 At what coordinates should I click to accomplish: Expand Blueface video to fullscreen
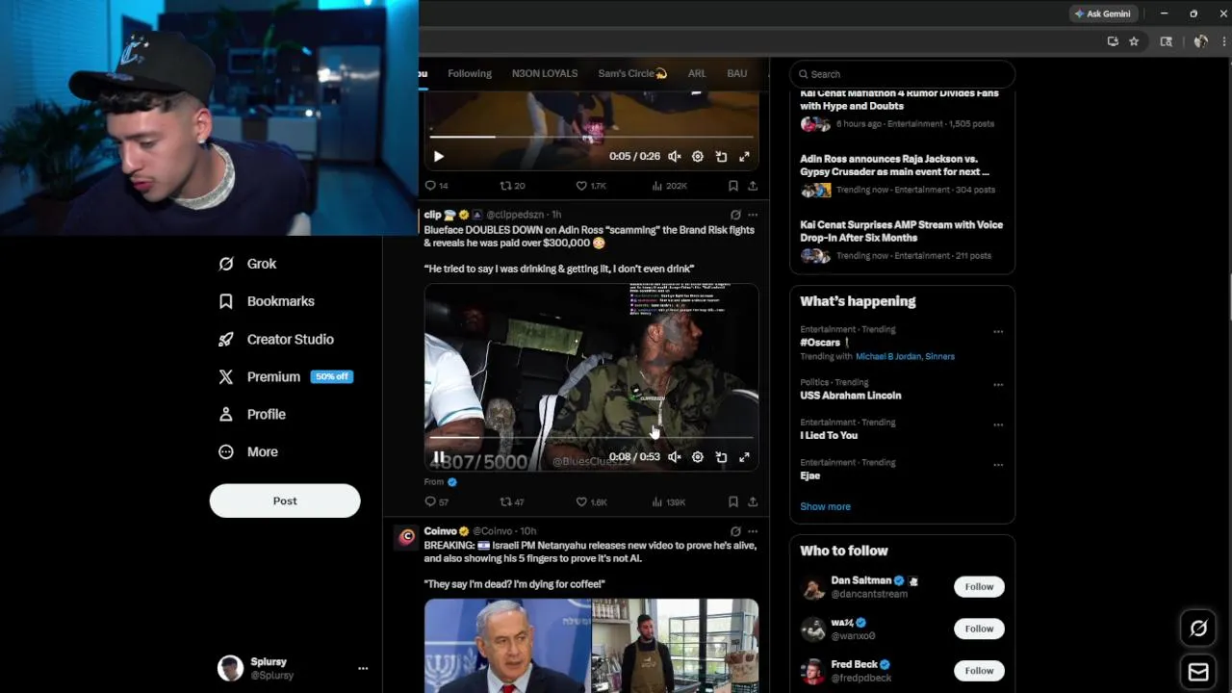point(744,457)
